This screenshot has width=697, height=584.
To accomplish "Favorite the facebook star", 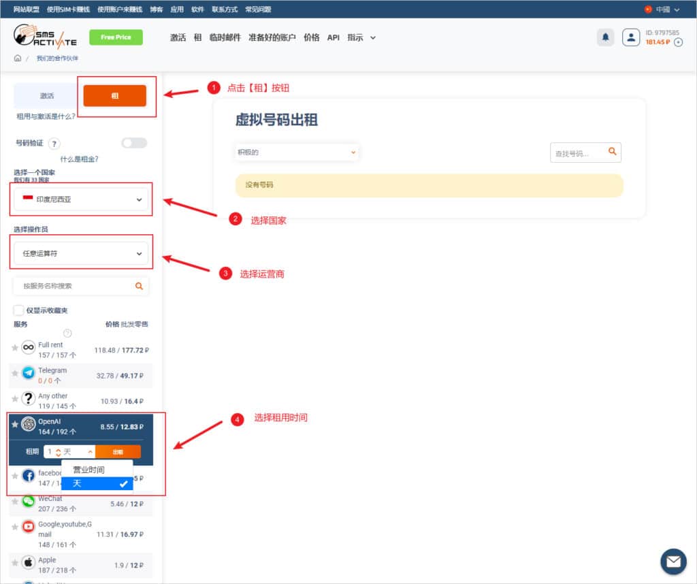I will click(x=15, y=476).
